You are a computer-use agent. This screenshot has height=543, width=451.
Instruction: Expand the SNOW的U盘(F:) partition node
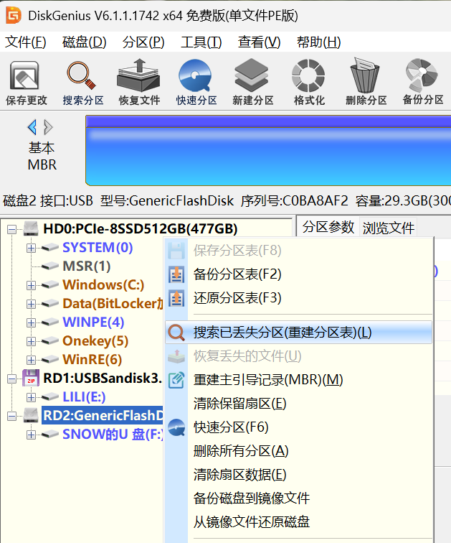tap(31, 435)
